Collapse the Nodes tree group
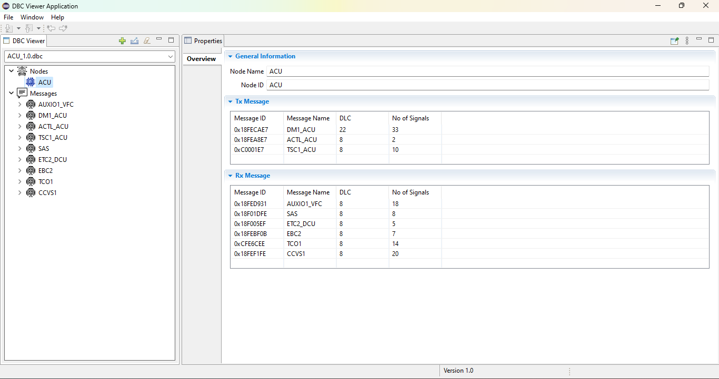 (x=11, y=71)
